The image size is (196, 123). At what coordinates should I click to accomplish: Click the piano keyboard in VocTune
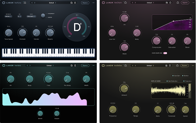48,53
